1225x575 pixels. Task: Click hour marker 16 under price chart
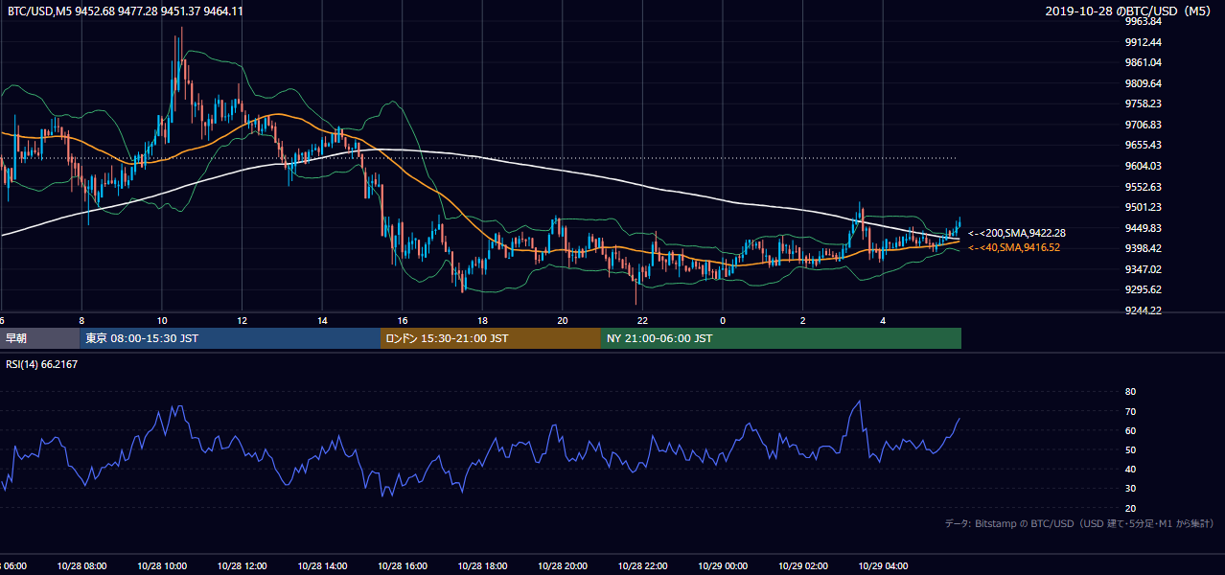(x=402, y=321)
